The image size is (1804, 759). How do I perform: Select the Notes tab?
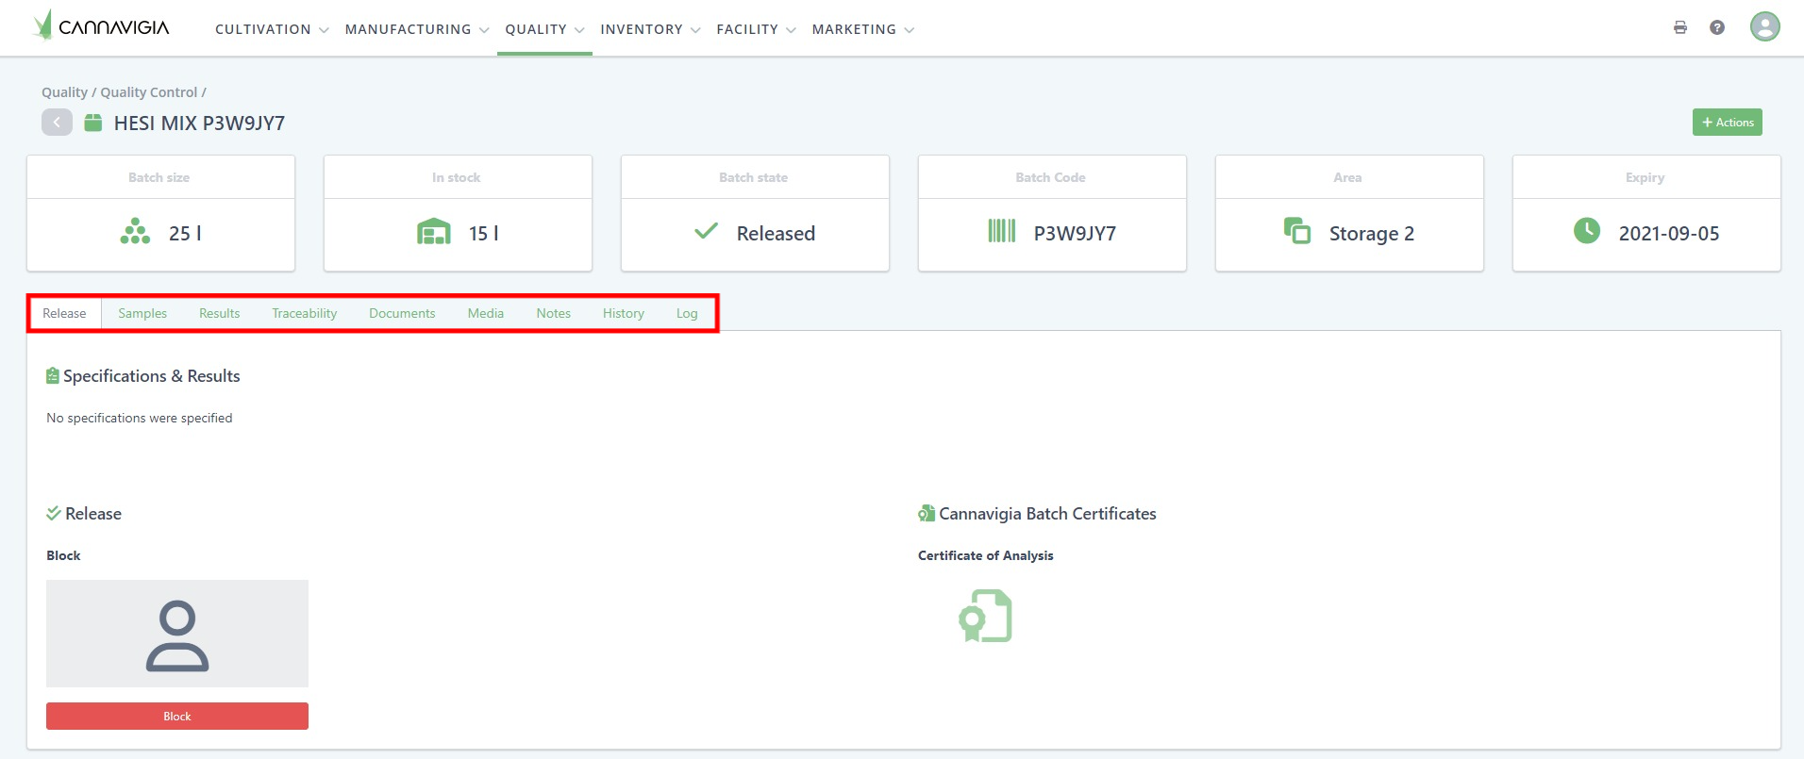pos(554,313)
